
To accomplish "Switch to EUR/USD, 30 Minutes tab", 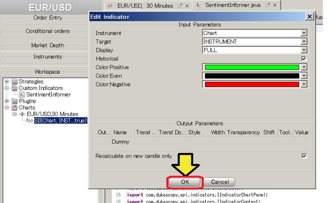I will [145, 6].
